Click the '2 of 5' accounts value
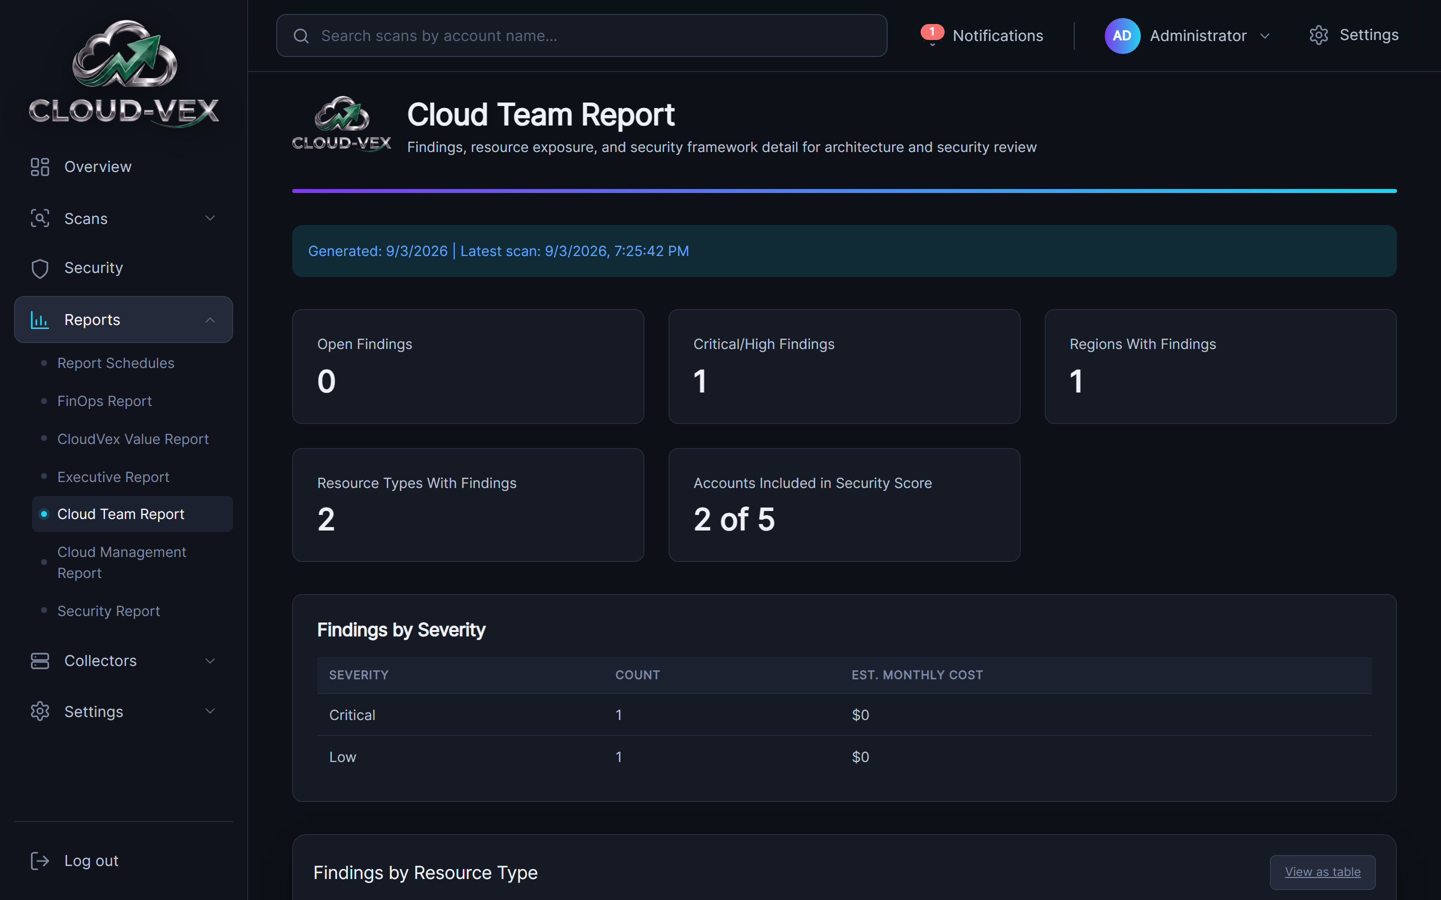 (734, 519)
